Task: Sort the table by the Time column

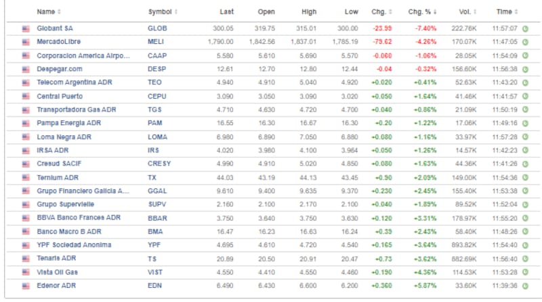Action: point(507,11)
